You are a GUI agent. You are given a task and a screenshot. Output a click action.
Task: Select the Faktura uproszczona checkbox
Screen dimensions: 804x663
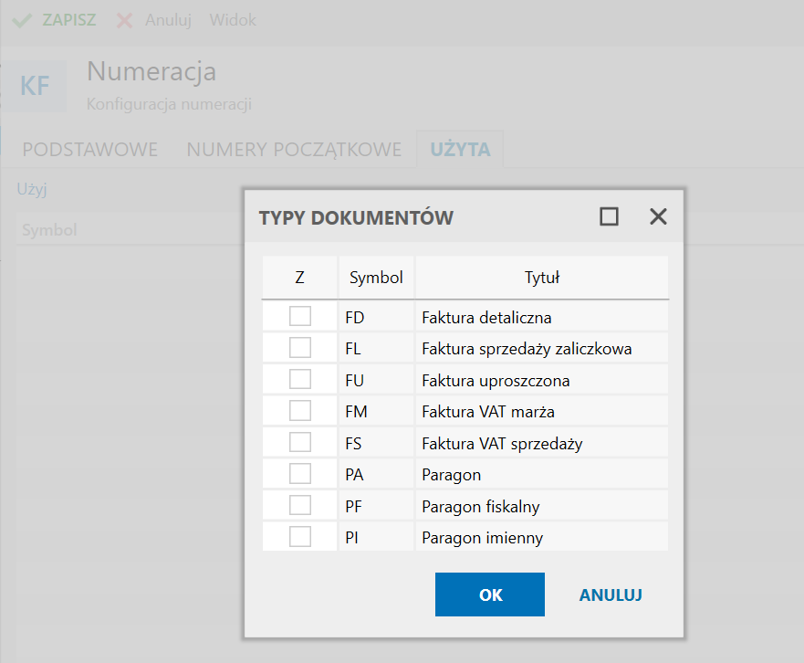(300, 379)
